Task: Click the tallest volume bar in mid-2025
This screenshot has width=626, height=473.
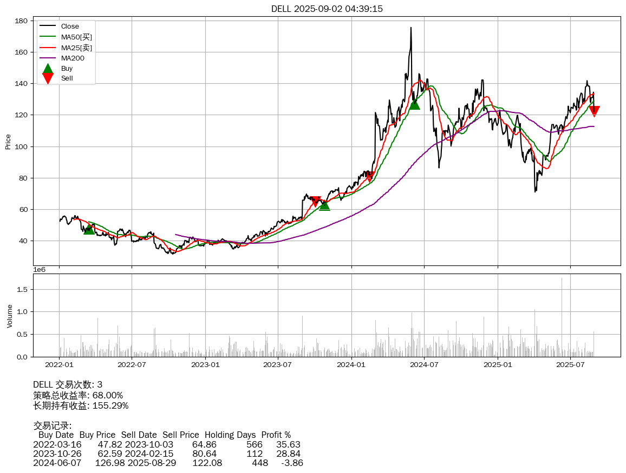Action: 562,317
